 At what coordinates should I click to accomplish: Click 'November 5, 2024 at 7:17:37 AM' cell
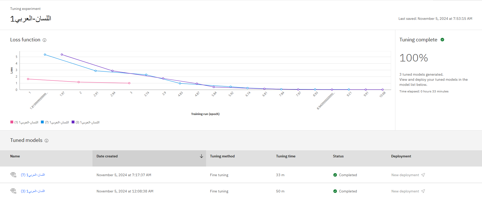(x=124, y=175)
